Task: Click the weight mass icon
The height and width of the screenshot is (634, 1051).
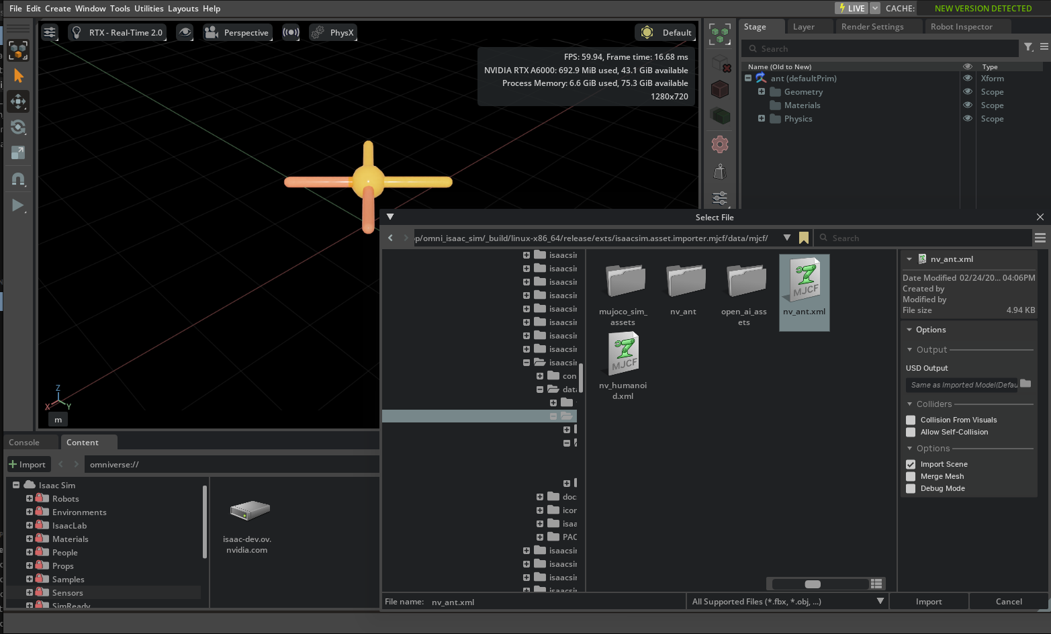Action: point(720,172)
